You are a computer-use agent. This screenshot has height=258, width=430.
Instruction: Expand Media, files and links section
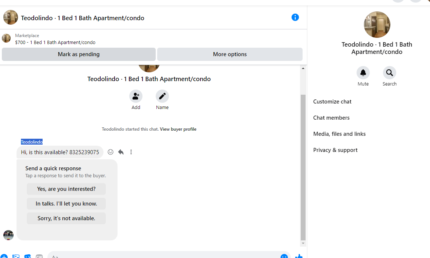(x=339, y=134)
